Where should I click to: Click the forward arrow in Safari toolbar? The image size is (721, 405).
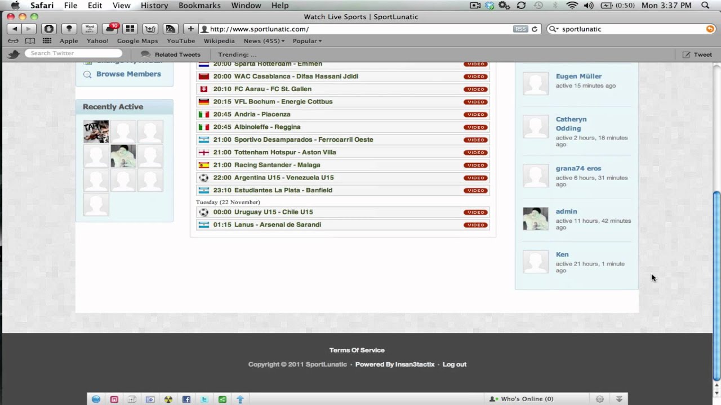28,29
